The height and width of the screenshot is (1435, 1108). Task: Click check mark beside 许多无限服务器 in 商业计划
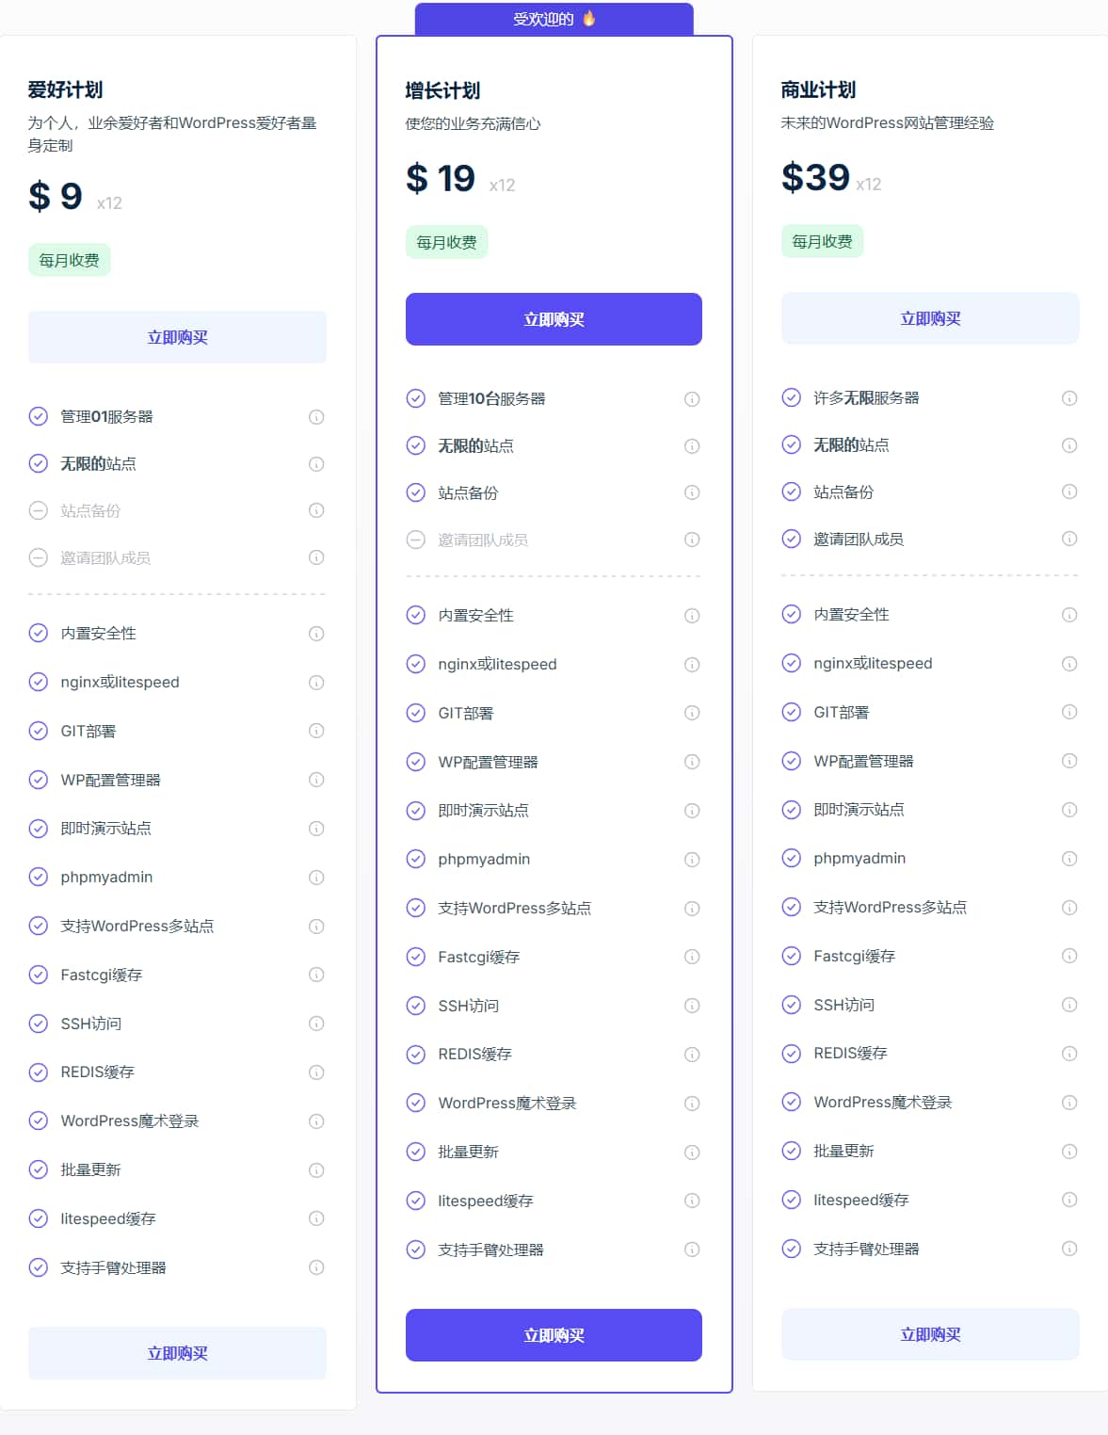(x=792, y=397)
